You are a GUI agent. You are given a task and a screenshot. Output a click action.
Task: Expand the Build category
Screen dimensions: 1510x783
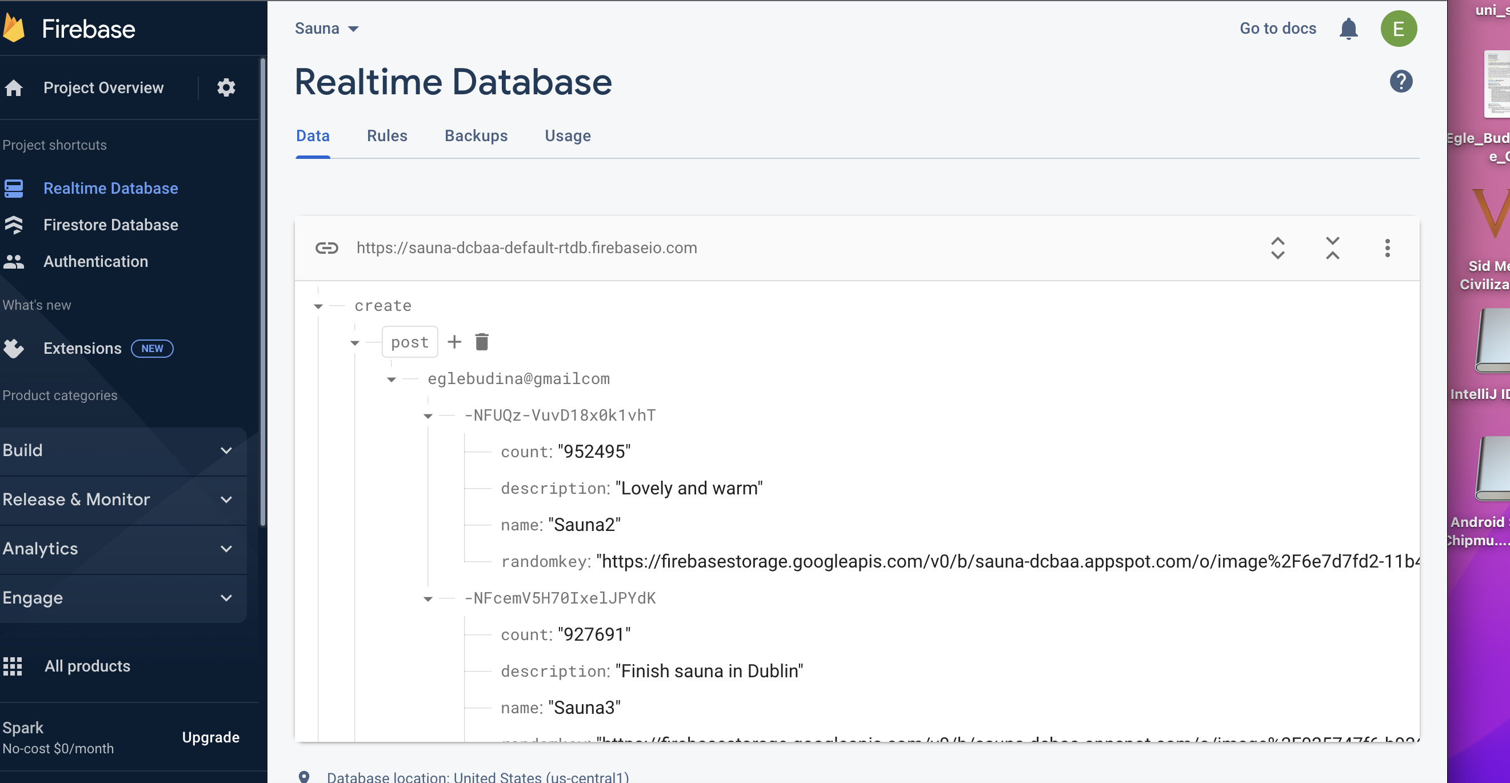coord(226,451)
